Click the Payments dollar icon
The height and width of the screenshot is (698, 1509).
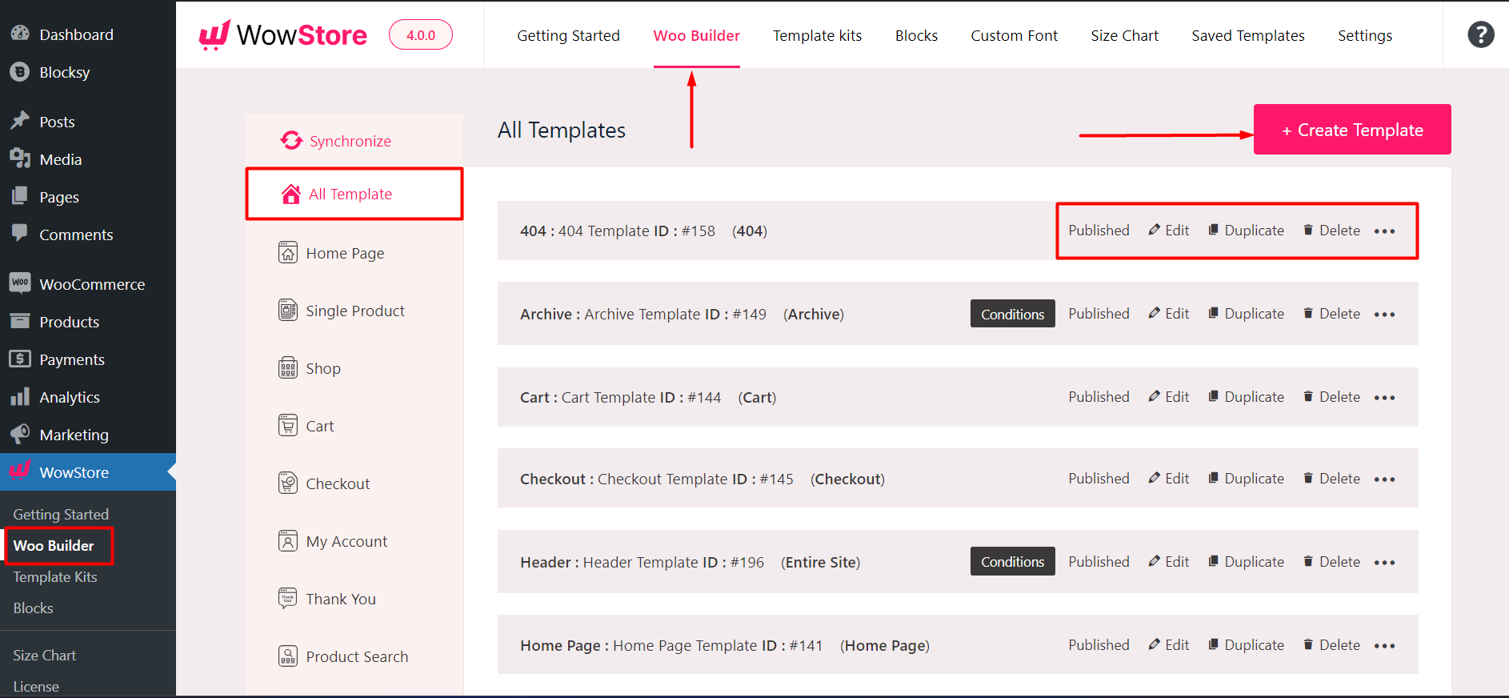[20, 359]
